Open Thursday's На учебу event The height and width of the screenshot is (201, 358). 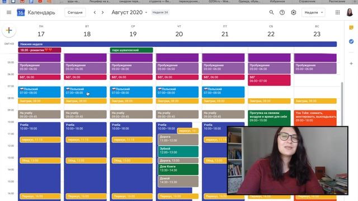[177, 114]
